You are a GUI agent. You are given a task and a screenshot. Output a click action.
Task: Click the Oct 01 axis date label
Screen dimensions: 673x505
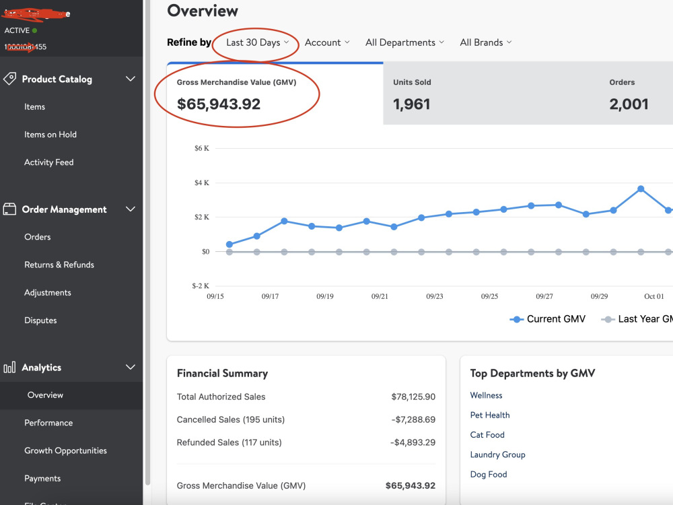(x=654, y=296)
